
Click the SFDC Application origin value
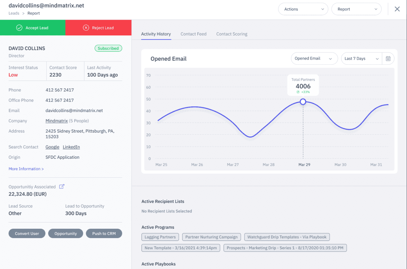coord(62,157)
